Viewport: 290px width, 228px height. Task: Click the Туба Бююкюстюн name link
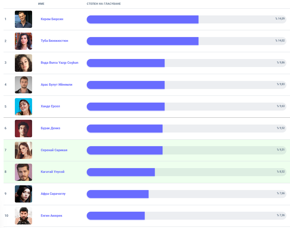(x=54, y=41)
